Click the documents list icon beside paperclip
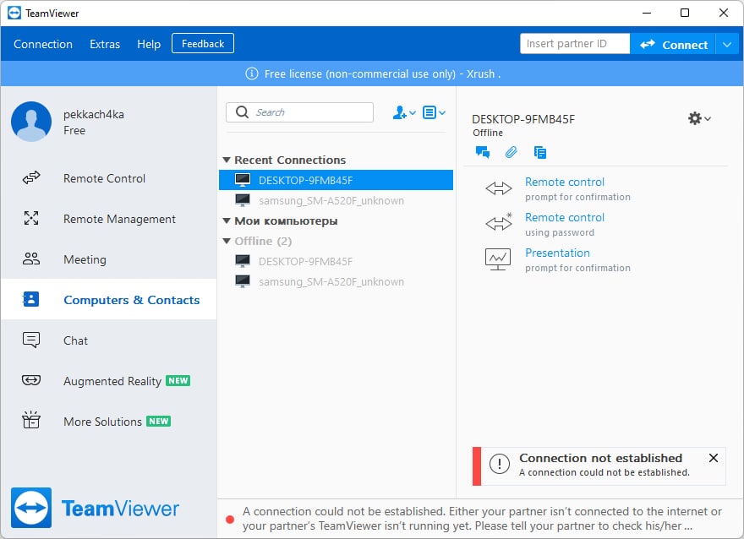 pyautogui.click(x=540, y=152)
